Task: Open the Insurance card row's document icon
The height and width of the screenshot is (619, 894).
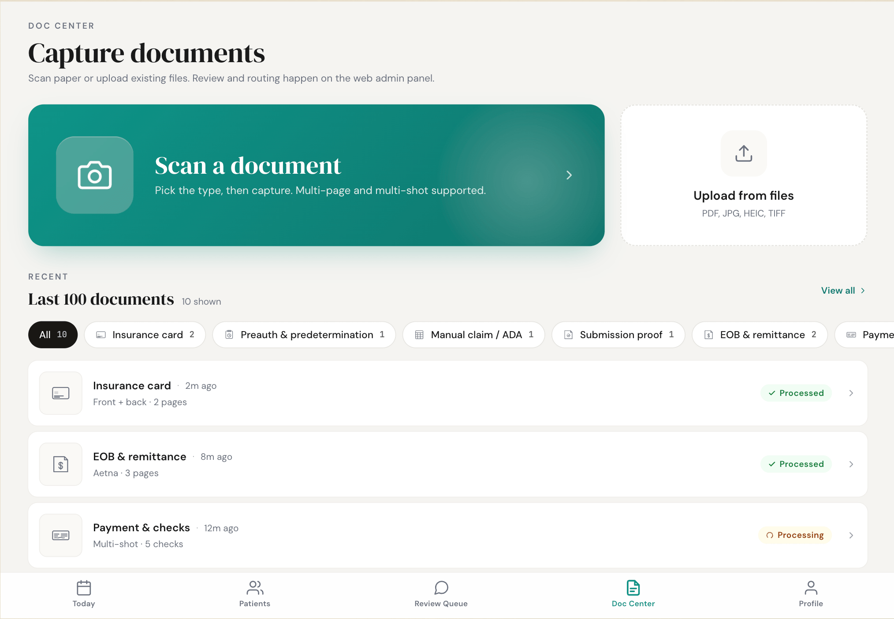Action: pyautogui.click(x=61, y=393)
